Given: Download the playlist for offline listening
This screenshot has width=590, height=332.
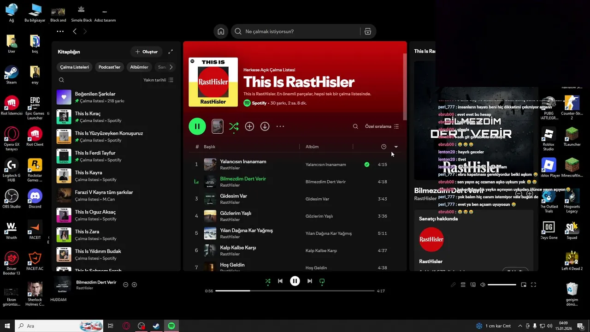Looking at the screenshot, I should pyautogui.click(x=265, y=126).
